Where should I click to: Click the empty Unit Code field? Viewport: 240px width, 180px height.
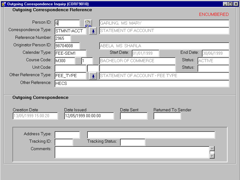(70, 68)
